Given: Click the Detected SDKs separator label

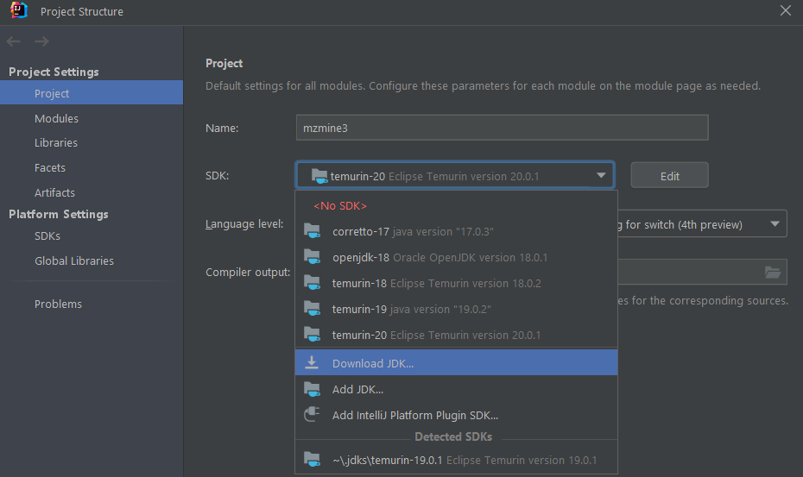Looking at the screenshot, I should pos(453,436).
